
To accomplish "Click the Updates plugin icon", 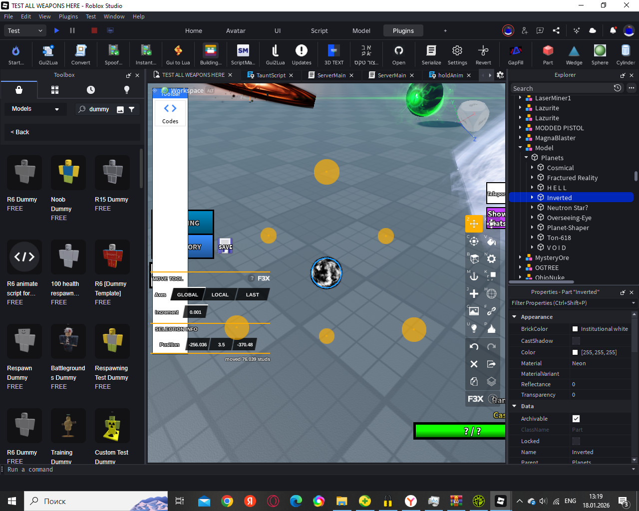I will click(302, 54).
